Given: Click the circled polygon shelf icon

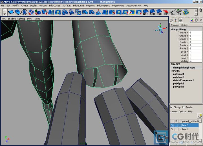Looking at the screenshot, I should pyautogui.click(x=24, y=12).
